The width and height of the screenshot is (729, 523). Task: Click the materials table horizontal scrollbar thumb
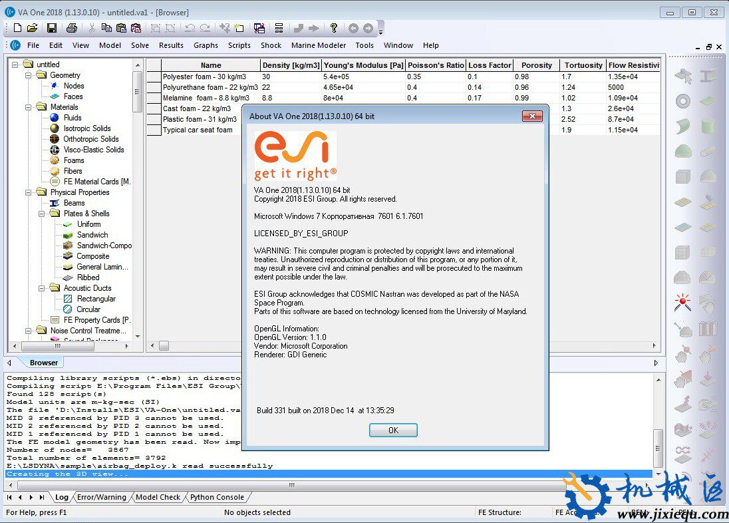point(164,346)
